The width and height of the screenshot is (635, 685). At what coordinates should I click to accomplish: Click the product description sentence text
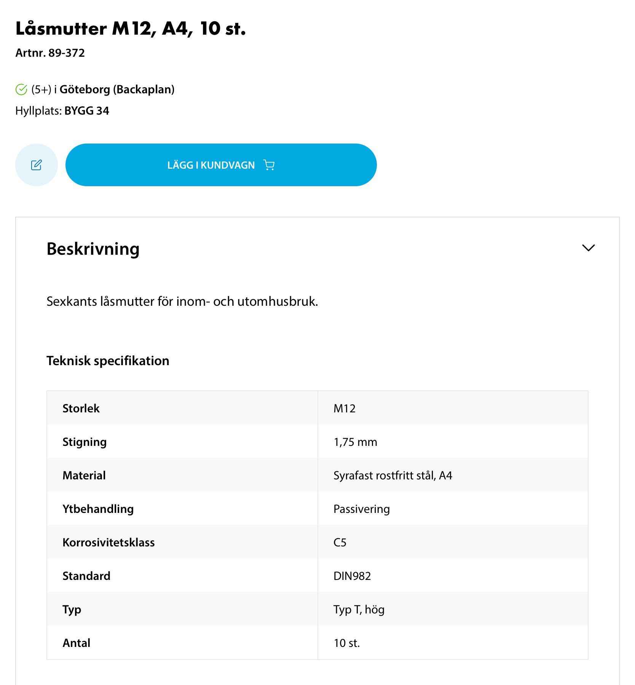pos(182,301)
